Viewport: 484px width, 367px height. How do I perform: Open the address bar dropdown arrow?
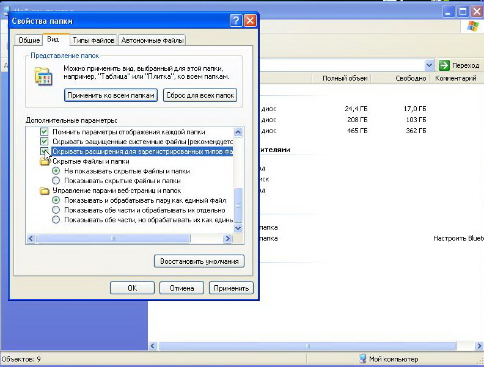click(x=429, y=65)
